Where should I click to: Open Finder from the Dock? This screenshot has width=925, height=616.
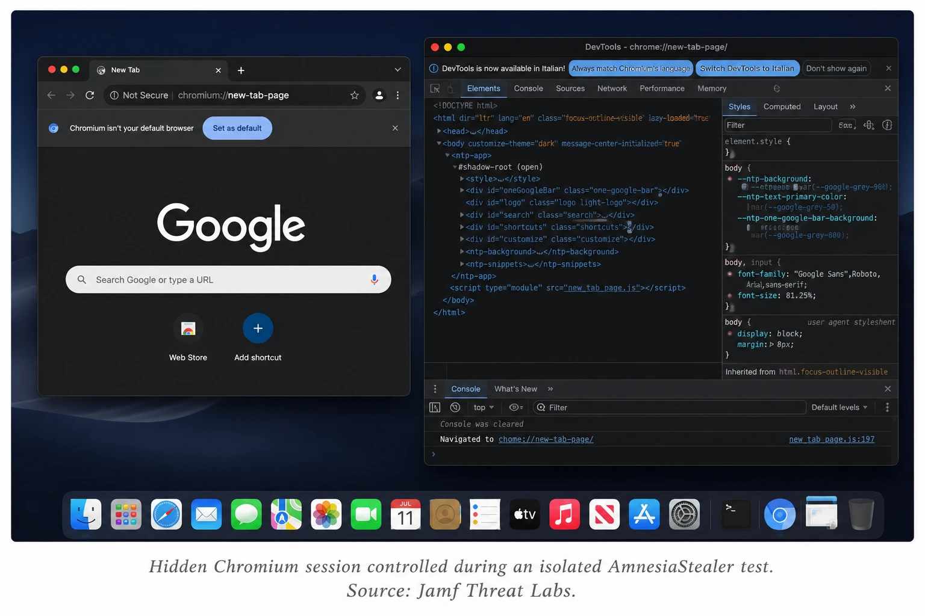pos(86,514)
